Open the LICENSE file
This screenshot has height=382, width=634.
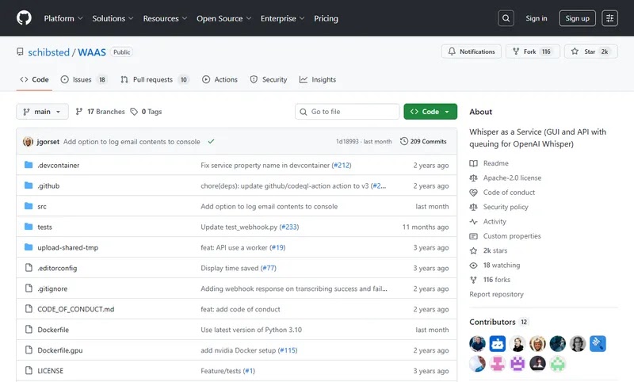pos(50,371)
